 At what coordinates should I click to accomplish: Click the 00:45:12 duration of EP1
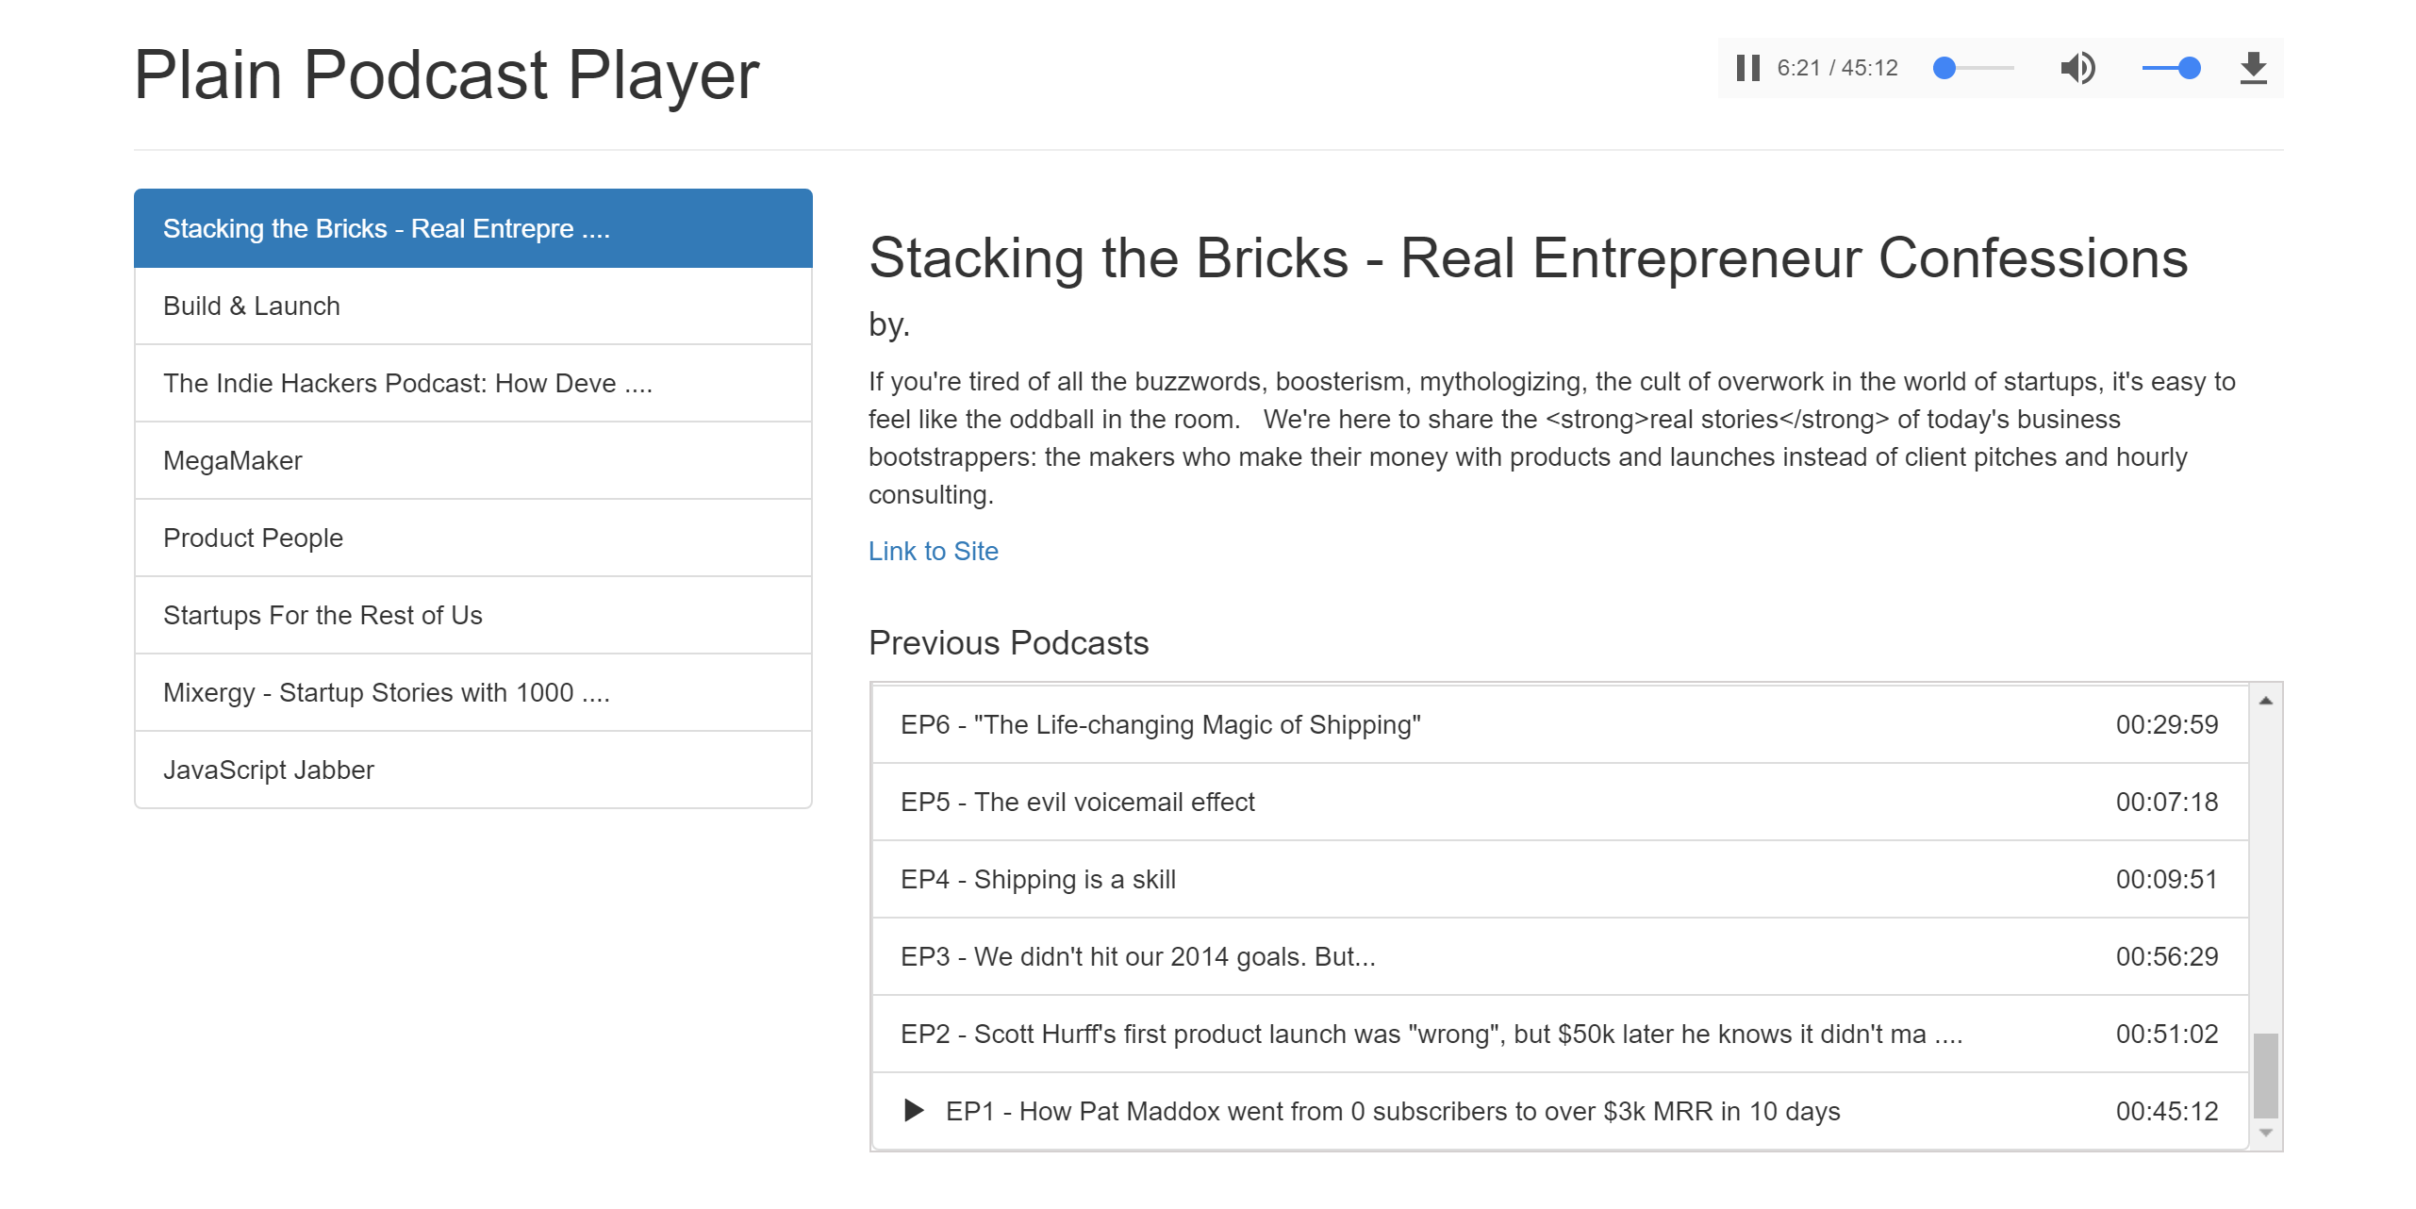pos(2166,1111)
